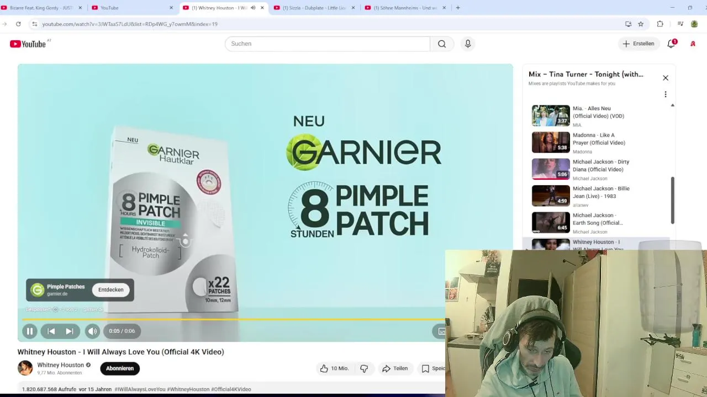707x397 pixels.
Task: Mute the player volume speaker icon
Action: (92, 331)
